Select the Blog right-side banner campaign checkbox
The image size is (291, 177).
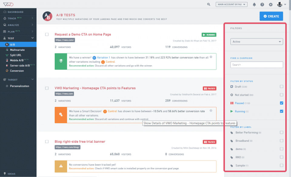(47, 141)
